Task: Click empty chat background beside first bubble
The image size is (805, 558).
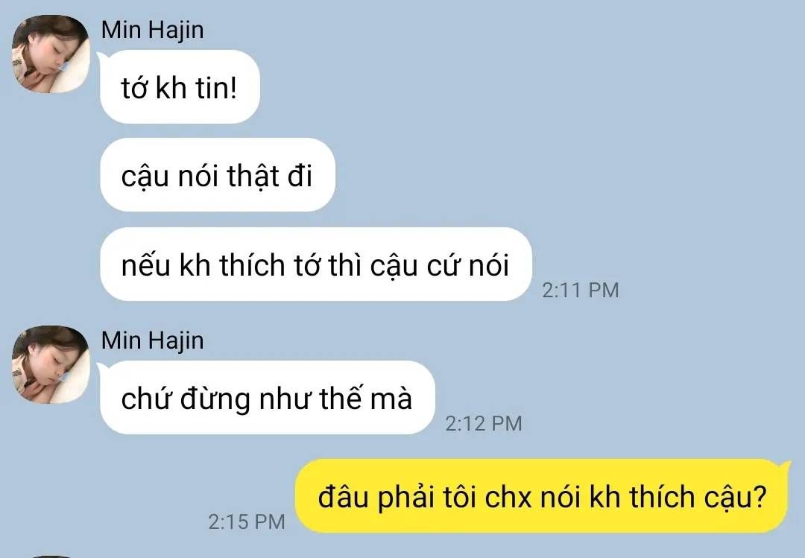Action: point(514,86)
